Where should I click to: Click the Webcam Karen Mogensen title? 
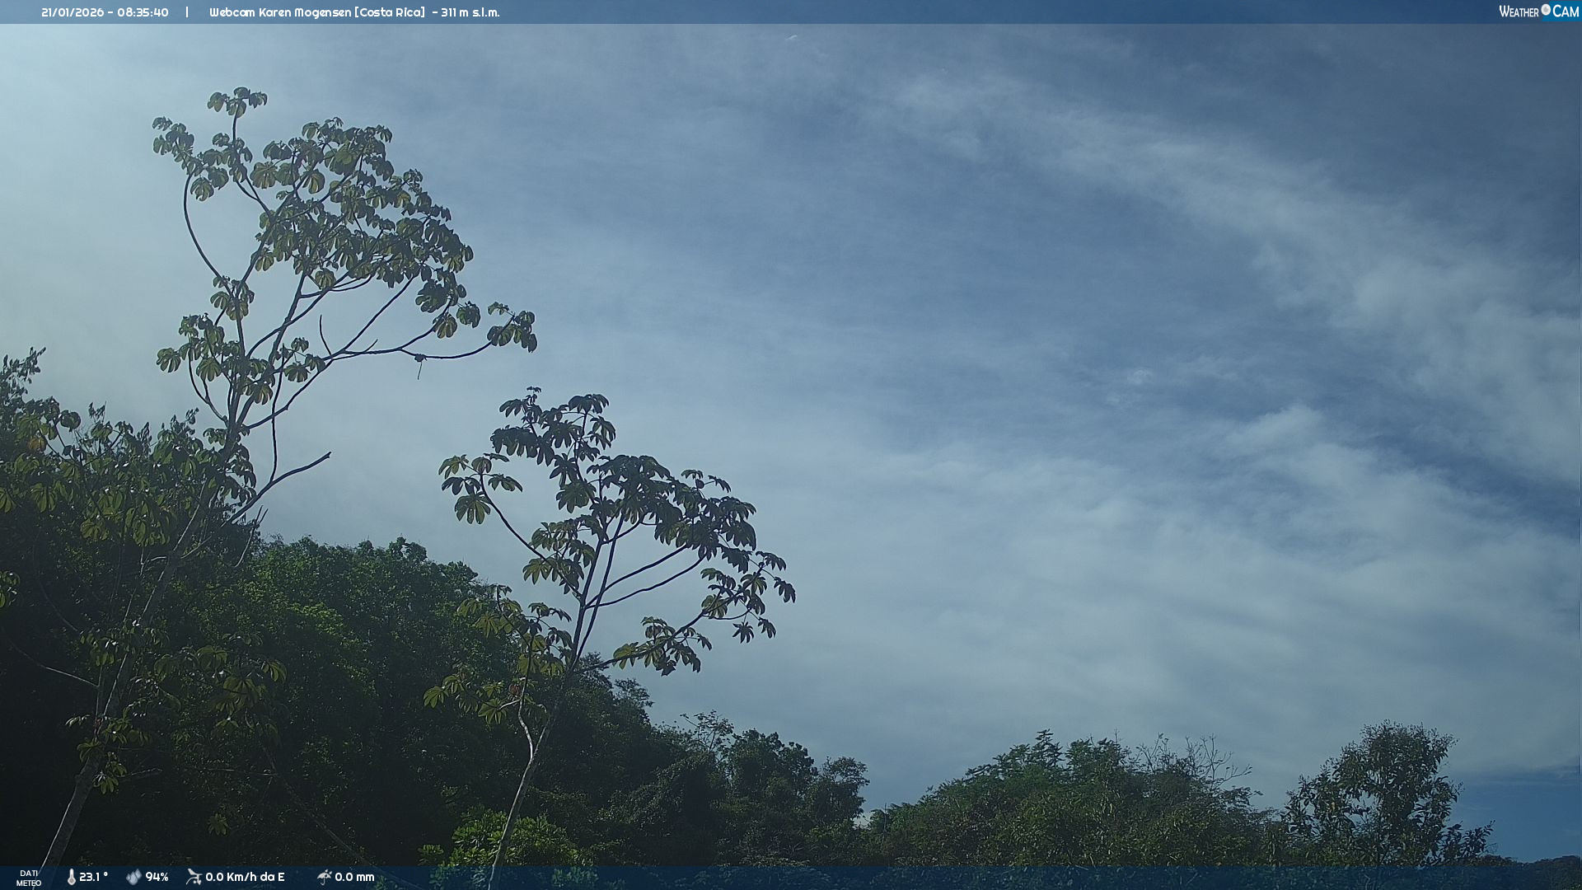279,12
